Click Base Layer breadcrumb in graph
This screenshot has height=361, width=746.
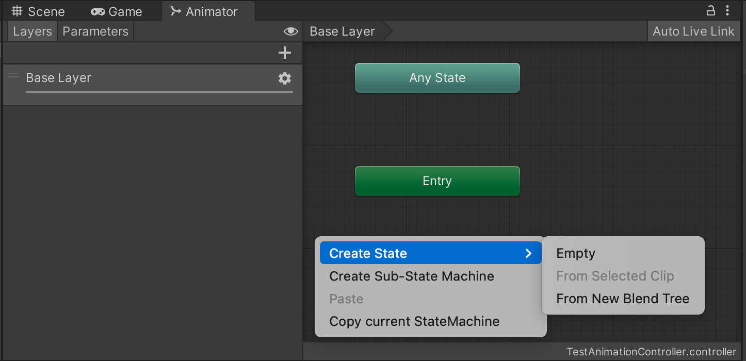click(x=342, y=31)
